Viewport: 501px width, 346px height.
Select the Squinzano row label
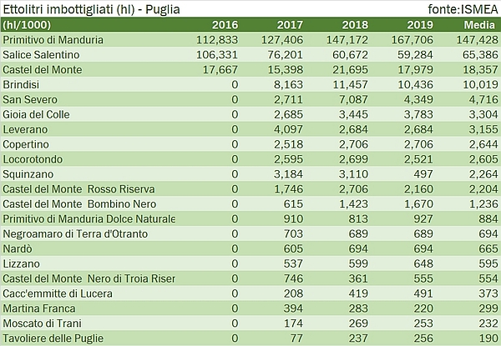click(x=28, y=174)
